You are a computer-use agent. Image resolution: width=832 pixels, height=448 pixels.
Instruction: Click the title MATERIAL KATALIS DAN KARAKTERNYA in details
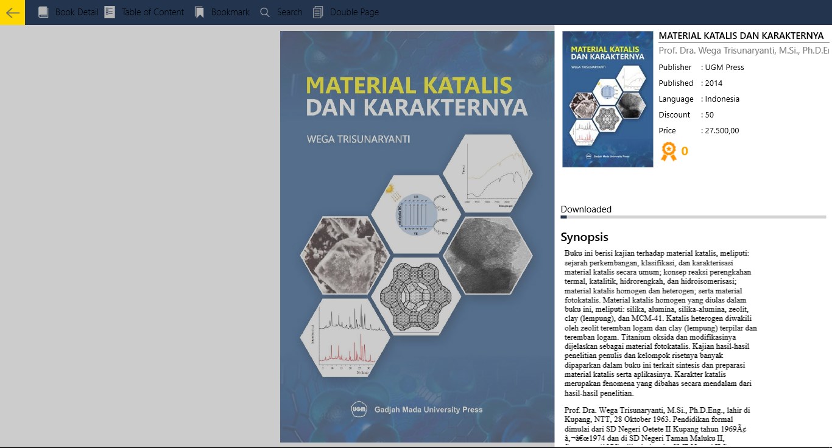click(x=741, y=36)
